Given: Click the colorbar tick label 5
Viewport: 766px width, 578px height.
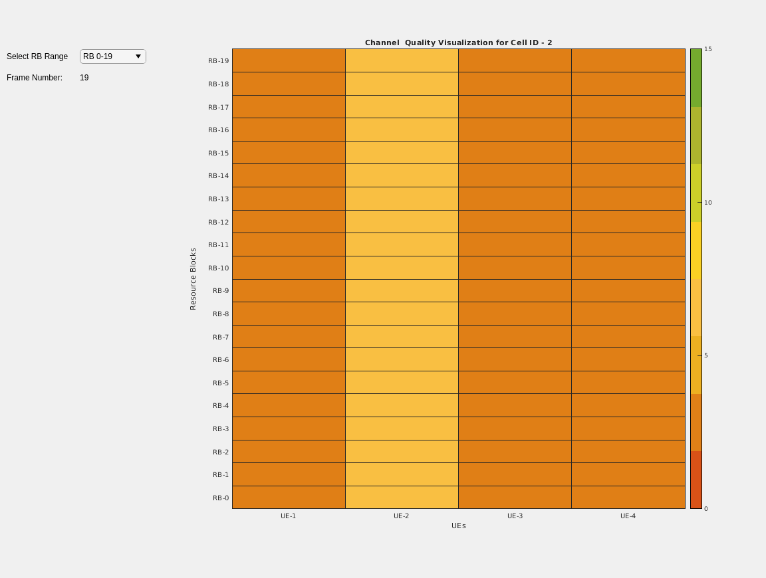Looking at the screenshot, I should click(706, 355).
